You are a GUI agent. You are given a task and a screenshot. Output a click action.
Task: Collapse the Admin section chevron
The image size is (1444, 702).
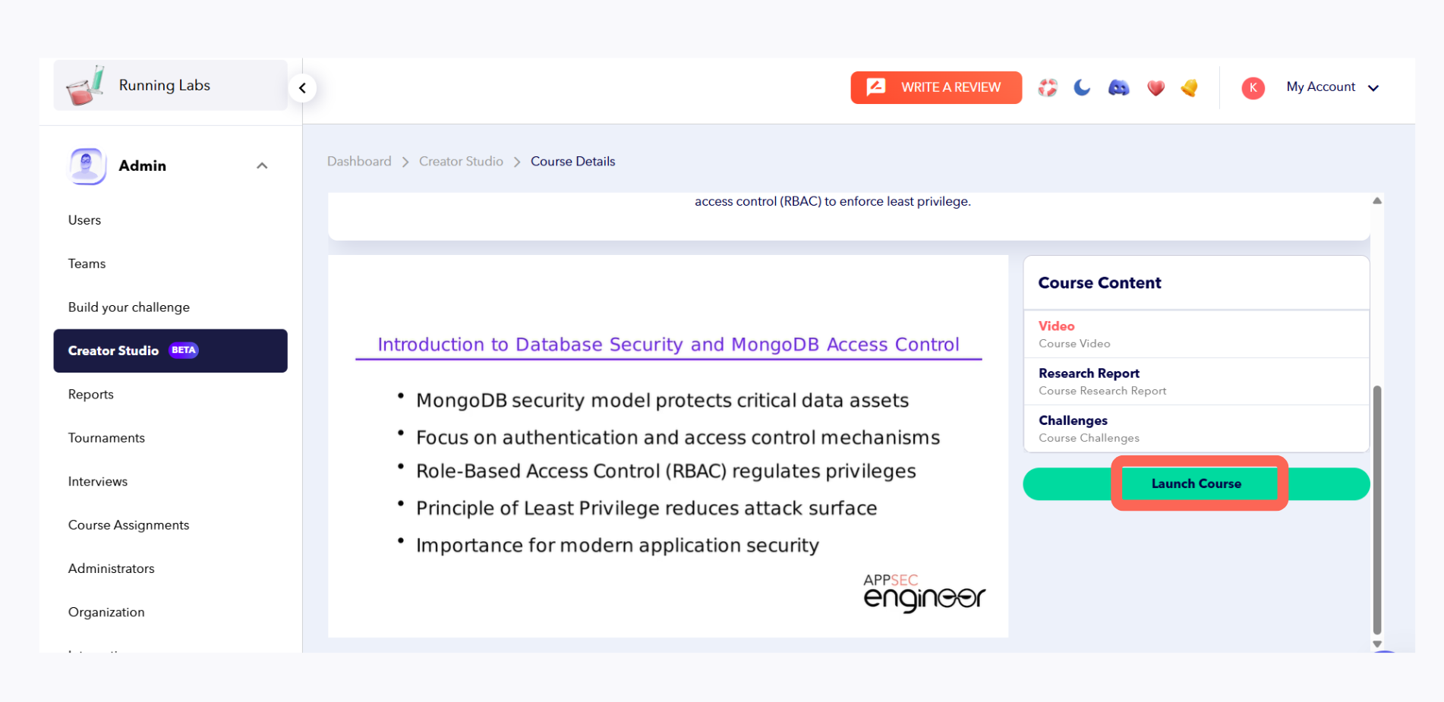[262, 165]
